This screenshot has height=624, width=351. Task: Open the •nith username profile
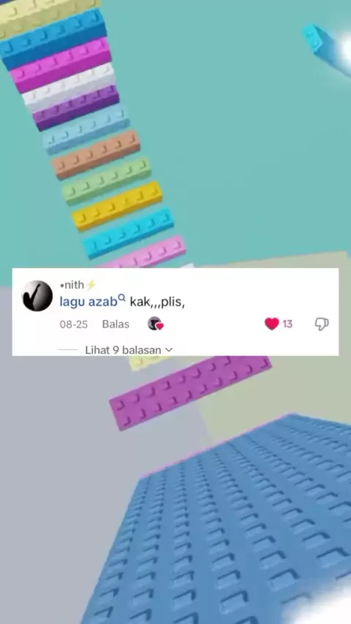pos(72,284)
